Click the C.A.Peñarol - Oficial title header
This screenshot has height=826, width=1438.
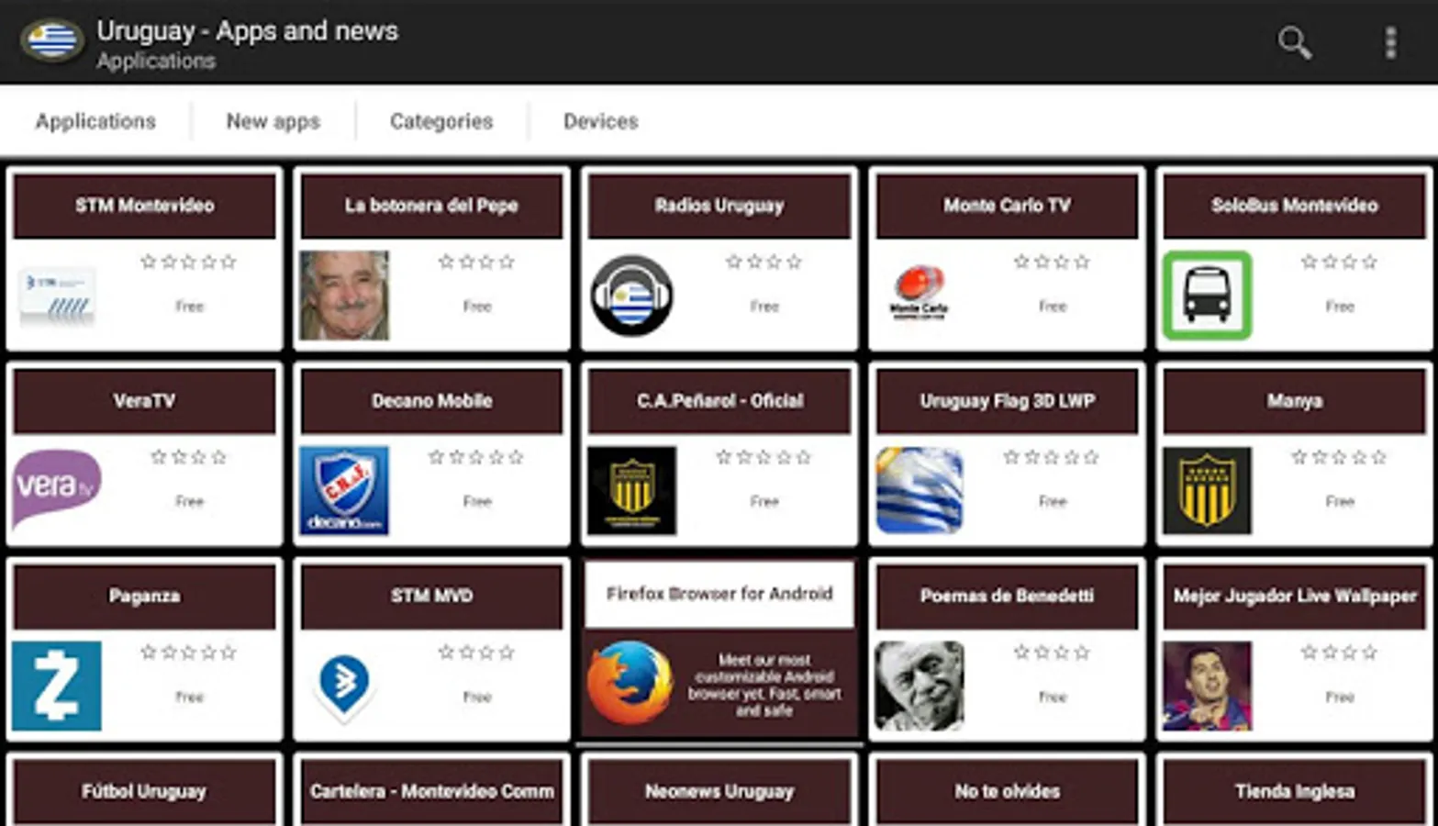[719, 401]
